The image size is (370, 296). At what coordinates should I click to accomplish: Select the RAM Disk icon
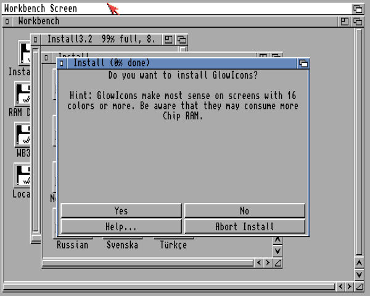(x=23, y=94)
